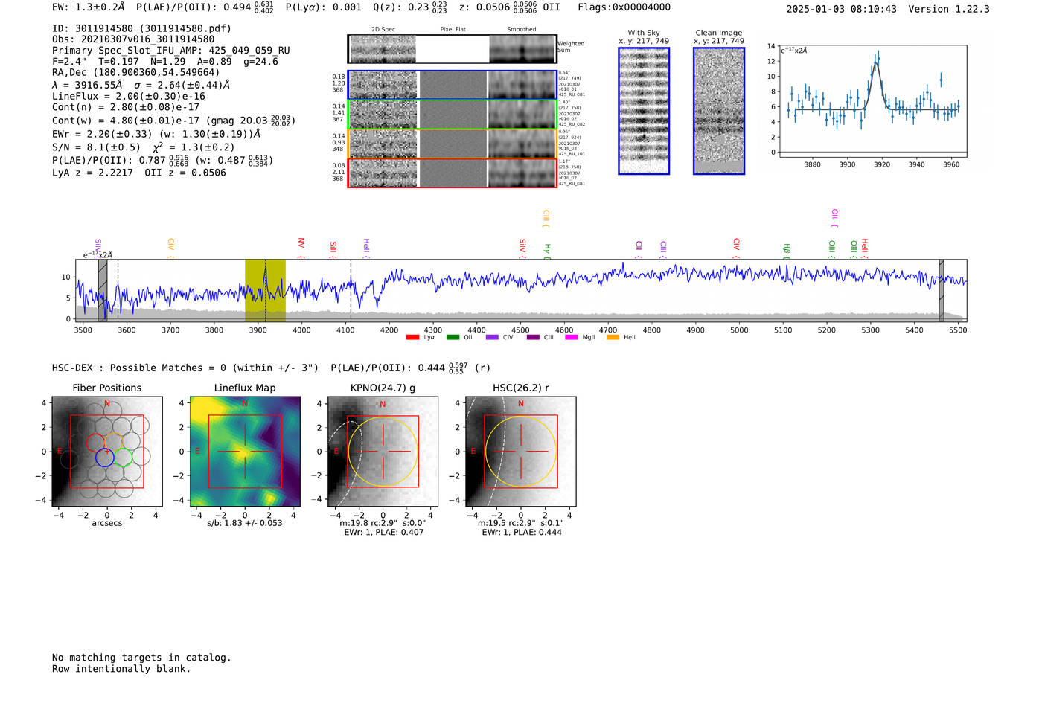Click the s/b: 1.83 +/- 0.053 caption
The width and height of the screenshot is (1042, 709).
coord(245,523)
